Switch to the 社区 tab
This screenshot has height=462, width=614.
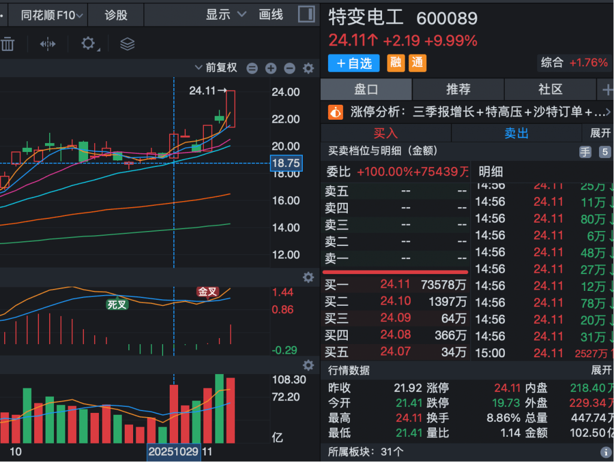550,89
